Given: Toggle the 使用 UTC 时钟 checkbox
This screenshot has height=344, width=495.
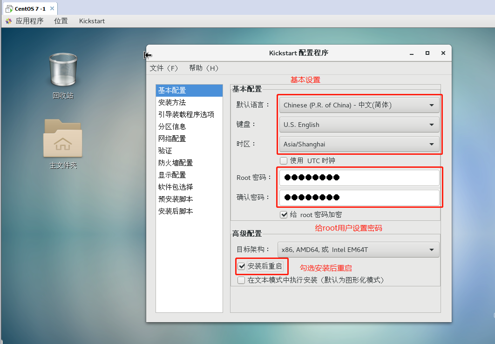Looking at the screenshot, I should (x=284, y=161).
